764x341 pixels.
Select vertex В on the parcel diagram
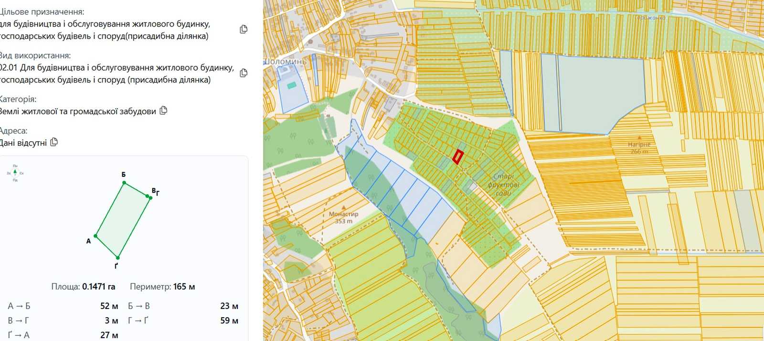pos(148,196)
